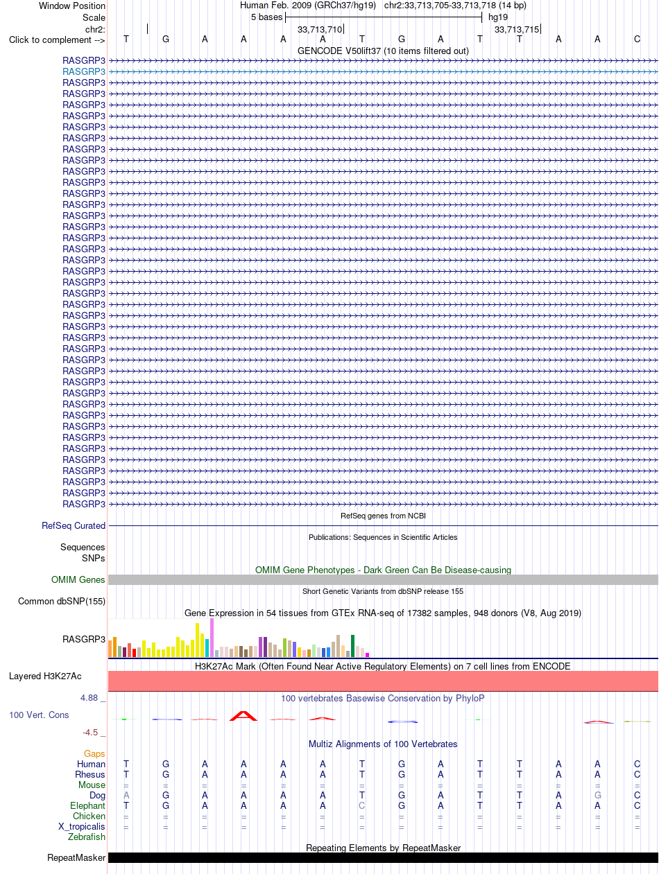Click the 'Click to complement' label
The image size is (659, 874).
[x=57, y=40]
